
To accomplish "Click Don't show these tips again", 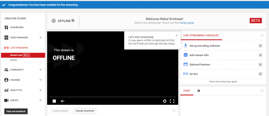I will [223, 82].
